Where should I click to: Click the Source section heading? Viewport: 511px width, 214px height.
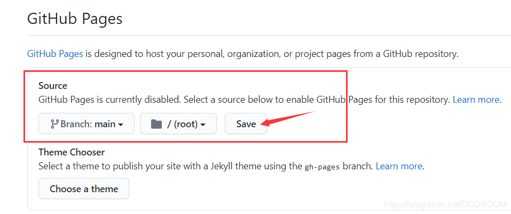coord(53,86)
